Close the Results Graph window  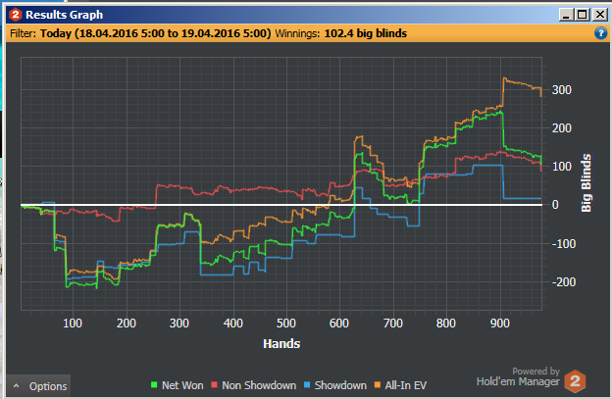pyautogui.click(x=600, y=15)
